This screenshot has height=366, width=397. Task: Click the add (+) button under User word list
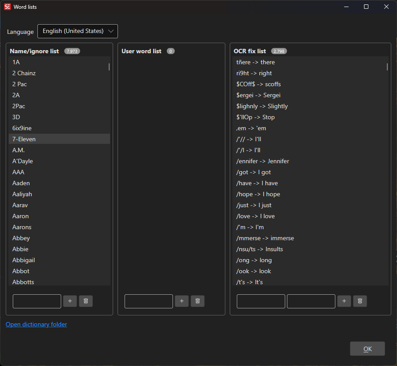tap(182, 301)
